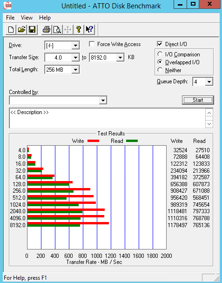Print results using the printer icon
This screenshot has width=222, height=283.
coord(47,29)
